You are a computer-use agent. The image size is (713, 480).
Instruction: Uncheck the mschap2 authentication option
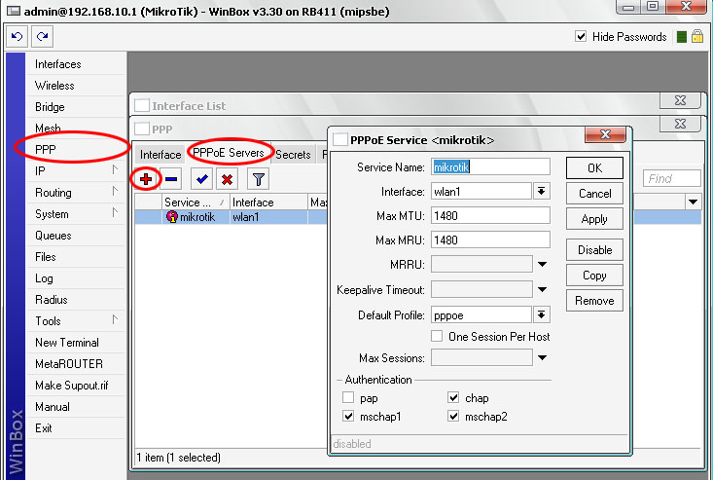click(x=453, y=416)
